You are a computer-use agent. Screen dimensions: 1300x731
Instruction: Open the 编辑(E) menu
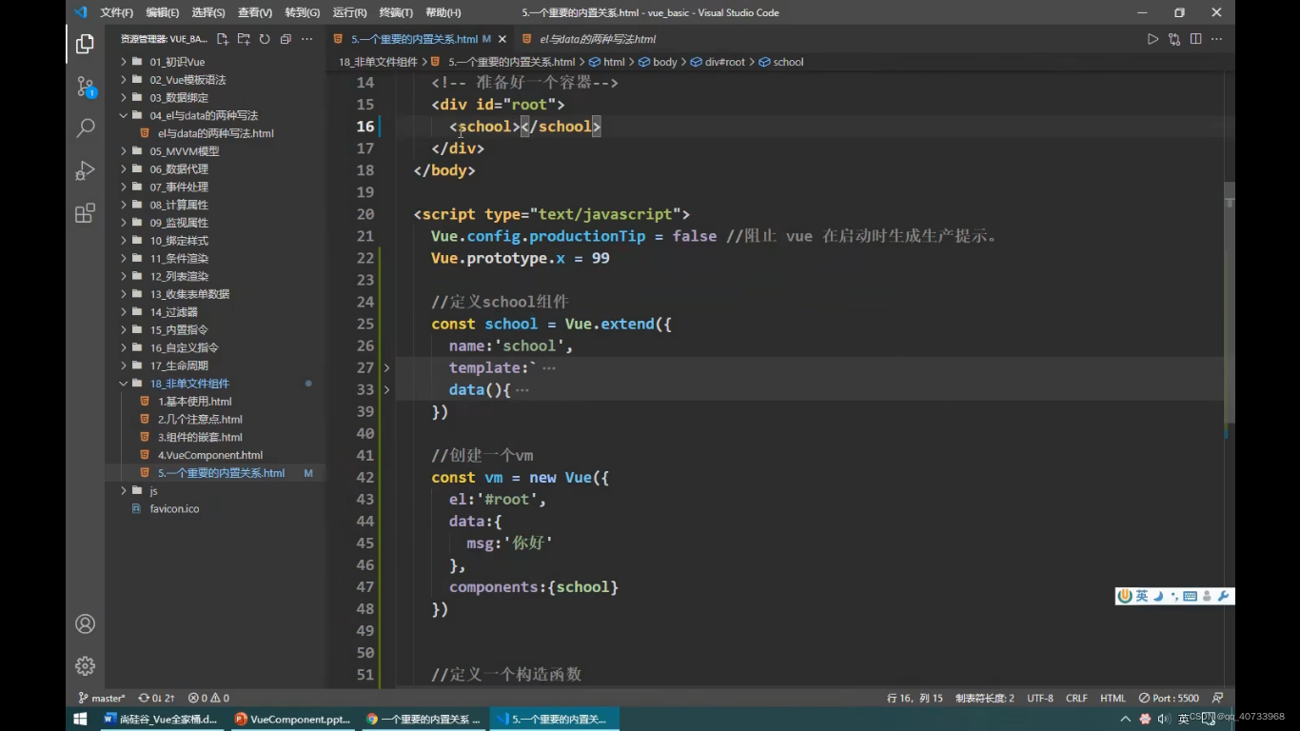163,12
